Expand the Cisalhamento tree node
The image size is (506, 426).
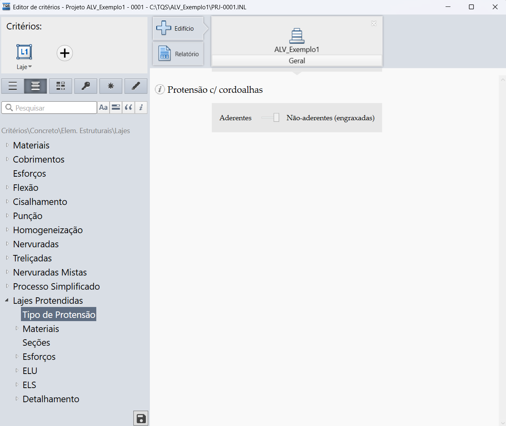coord(7,201)
